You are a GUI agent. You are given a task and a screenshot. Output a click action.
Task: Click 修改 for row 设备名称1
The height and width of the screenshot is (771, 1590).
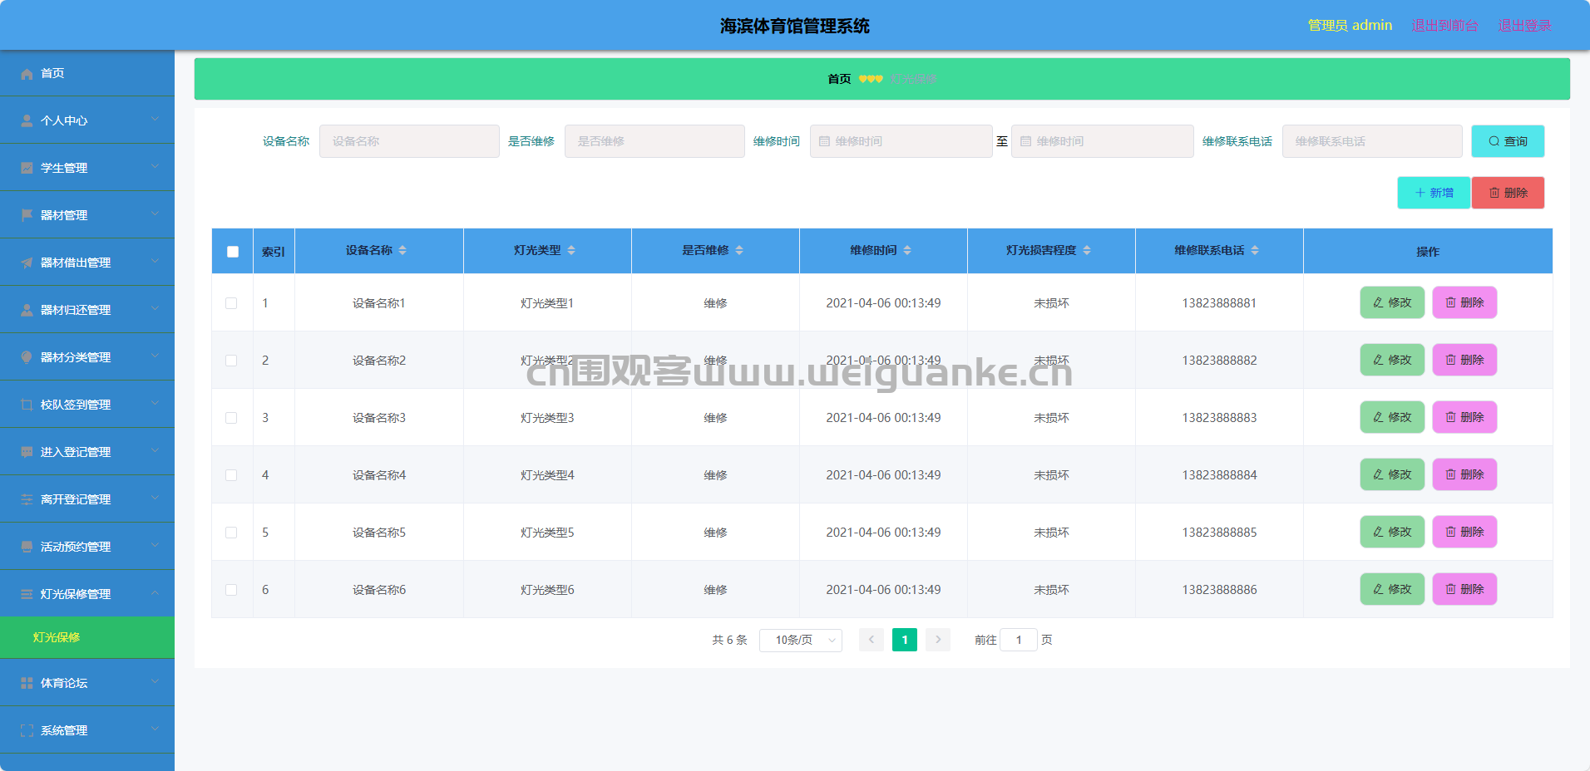[1392, 302]
